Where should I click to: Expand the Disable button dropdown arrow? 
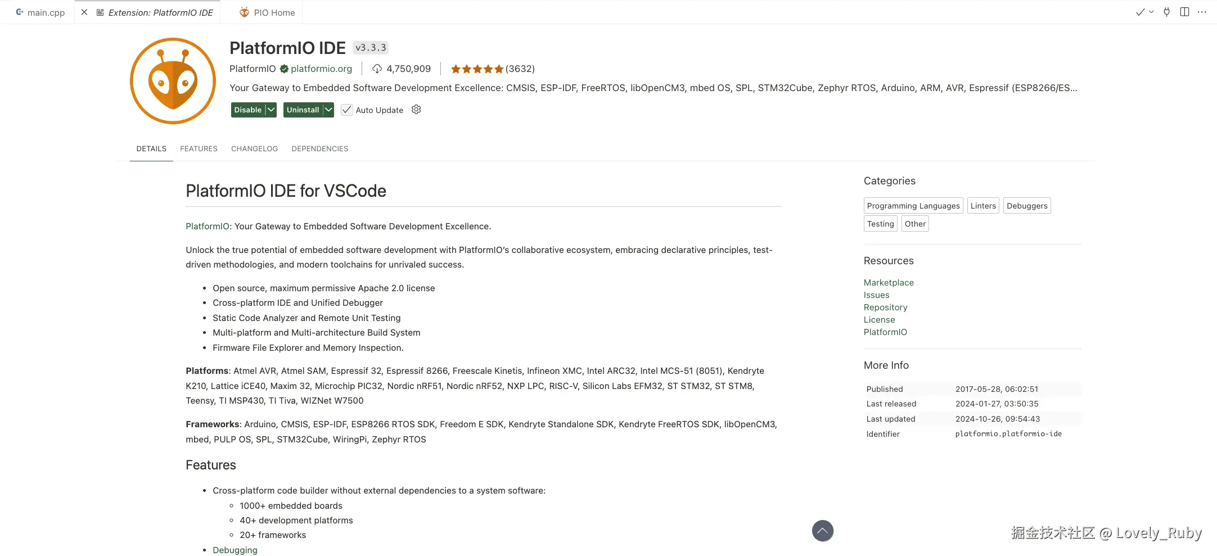click(271, 110)
